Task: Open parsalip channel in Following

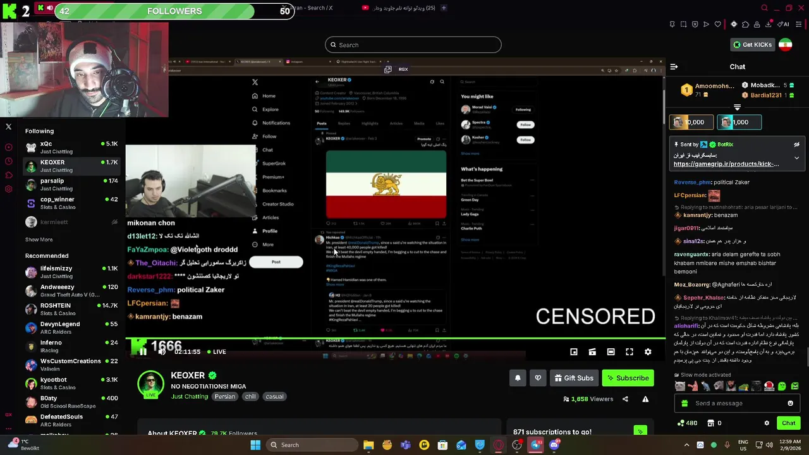Action: pyautogui.click(x=71, y=185)
